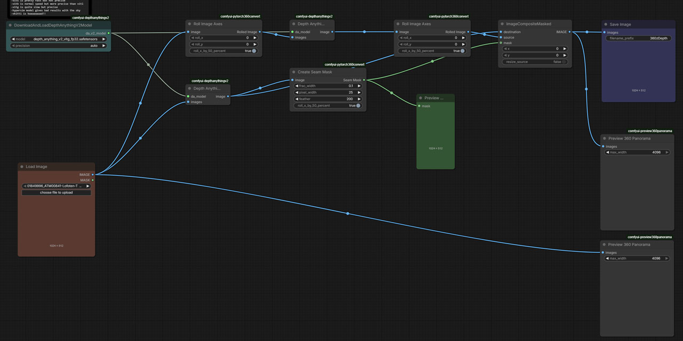The height and width of the screenshot is (341, 683).
Task: Toggle roll_x_by_50_percent in the right Roll Image Axes node
Action: click(432, 51)
